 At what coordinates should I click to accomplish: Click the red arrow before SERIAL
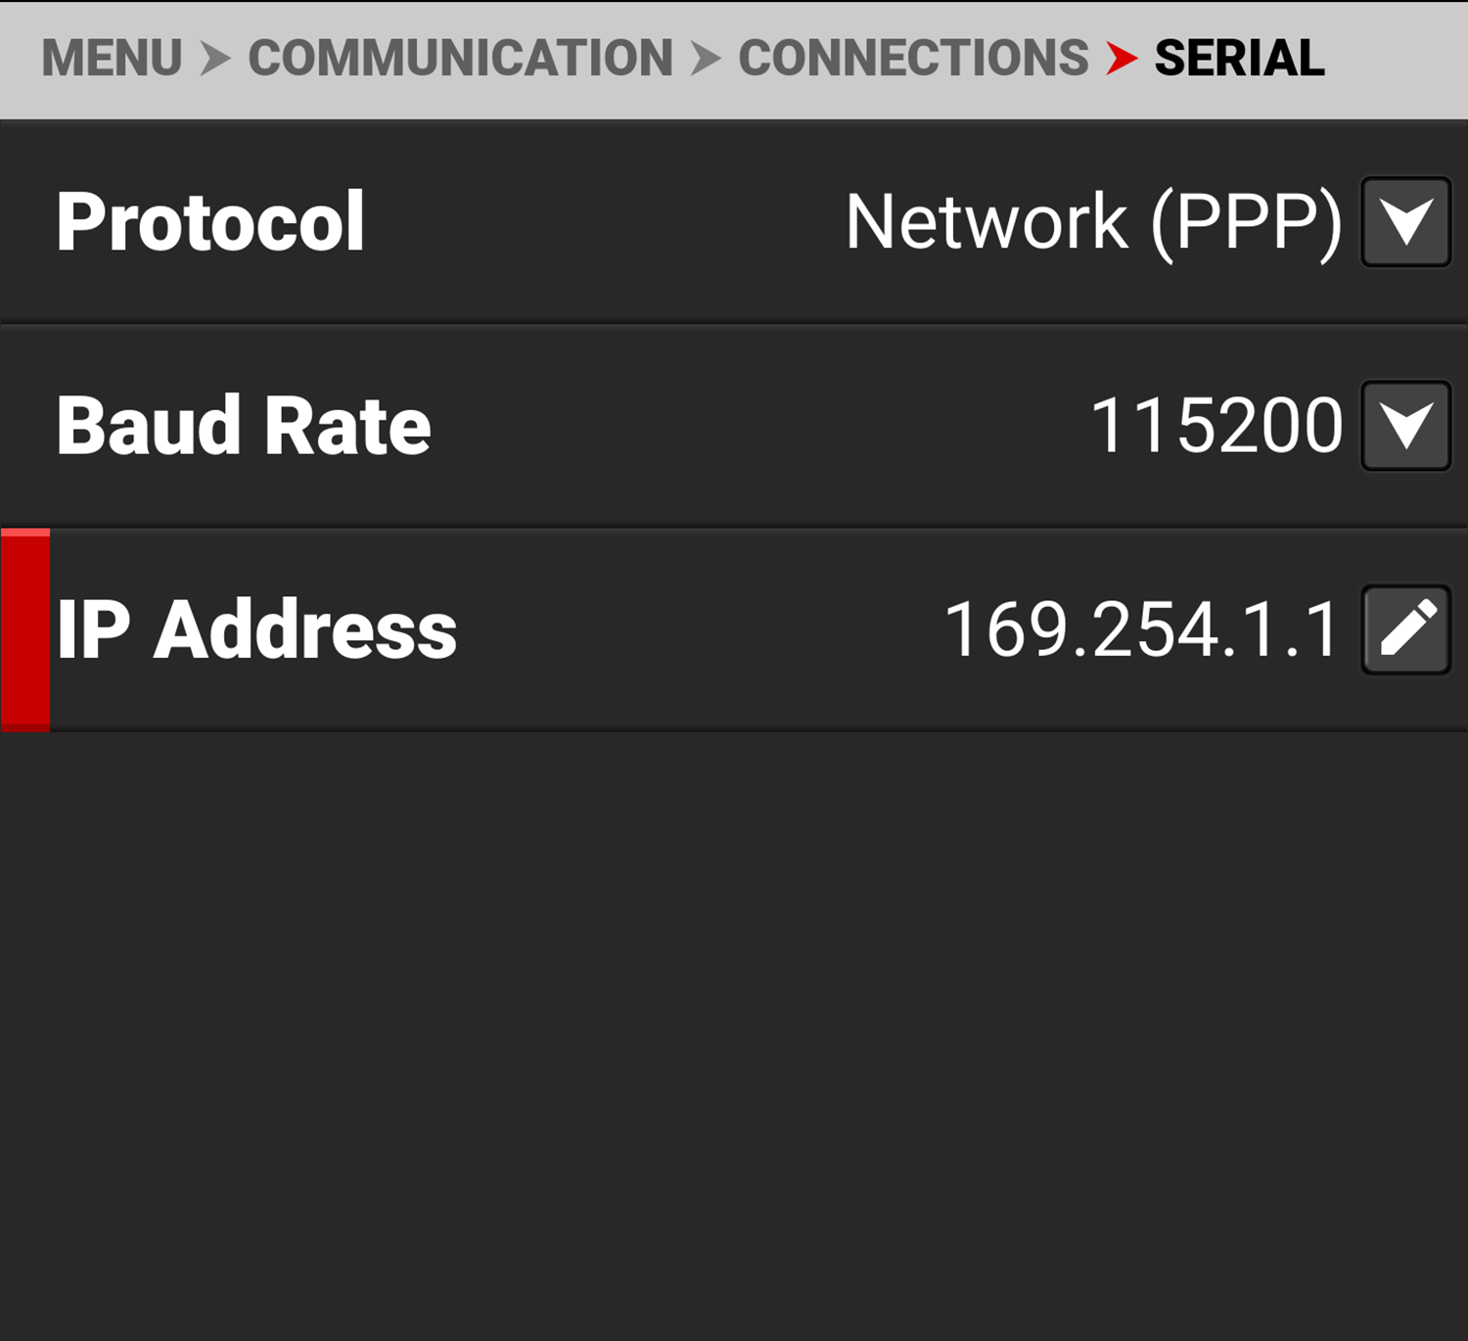1122,59
